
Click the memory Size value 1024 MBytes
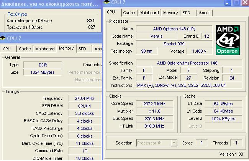click(x=43, y=72)
